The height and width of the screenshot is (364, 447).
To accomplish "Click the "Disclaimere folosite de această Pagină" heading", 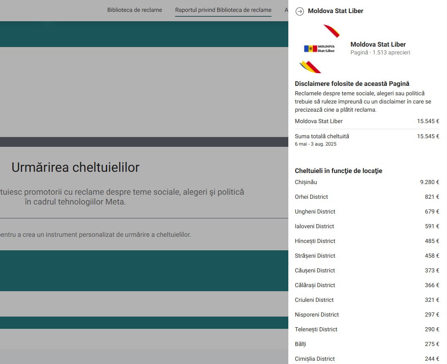I will coord(352,83).
